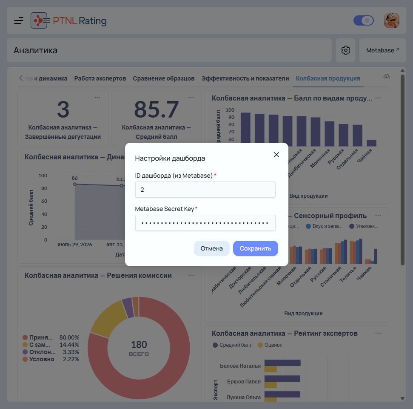Click the Аналитика page title
The width and height of the screenshot is (413, 409).
point(36,50)
